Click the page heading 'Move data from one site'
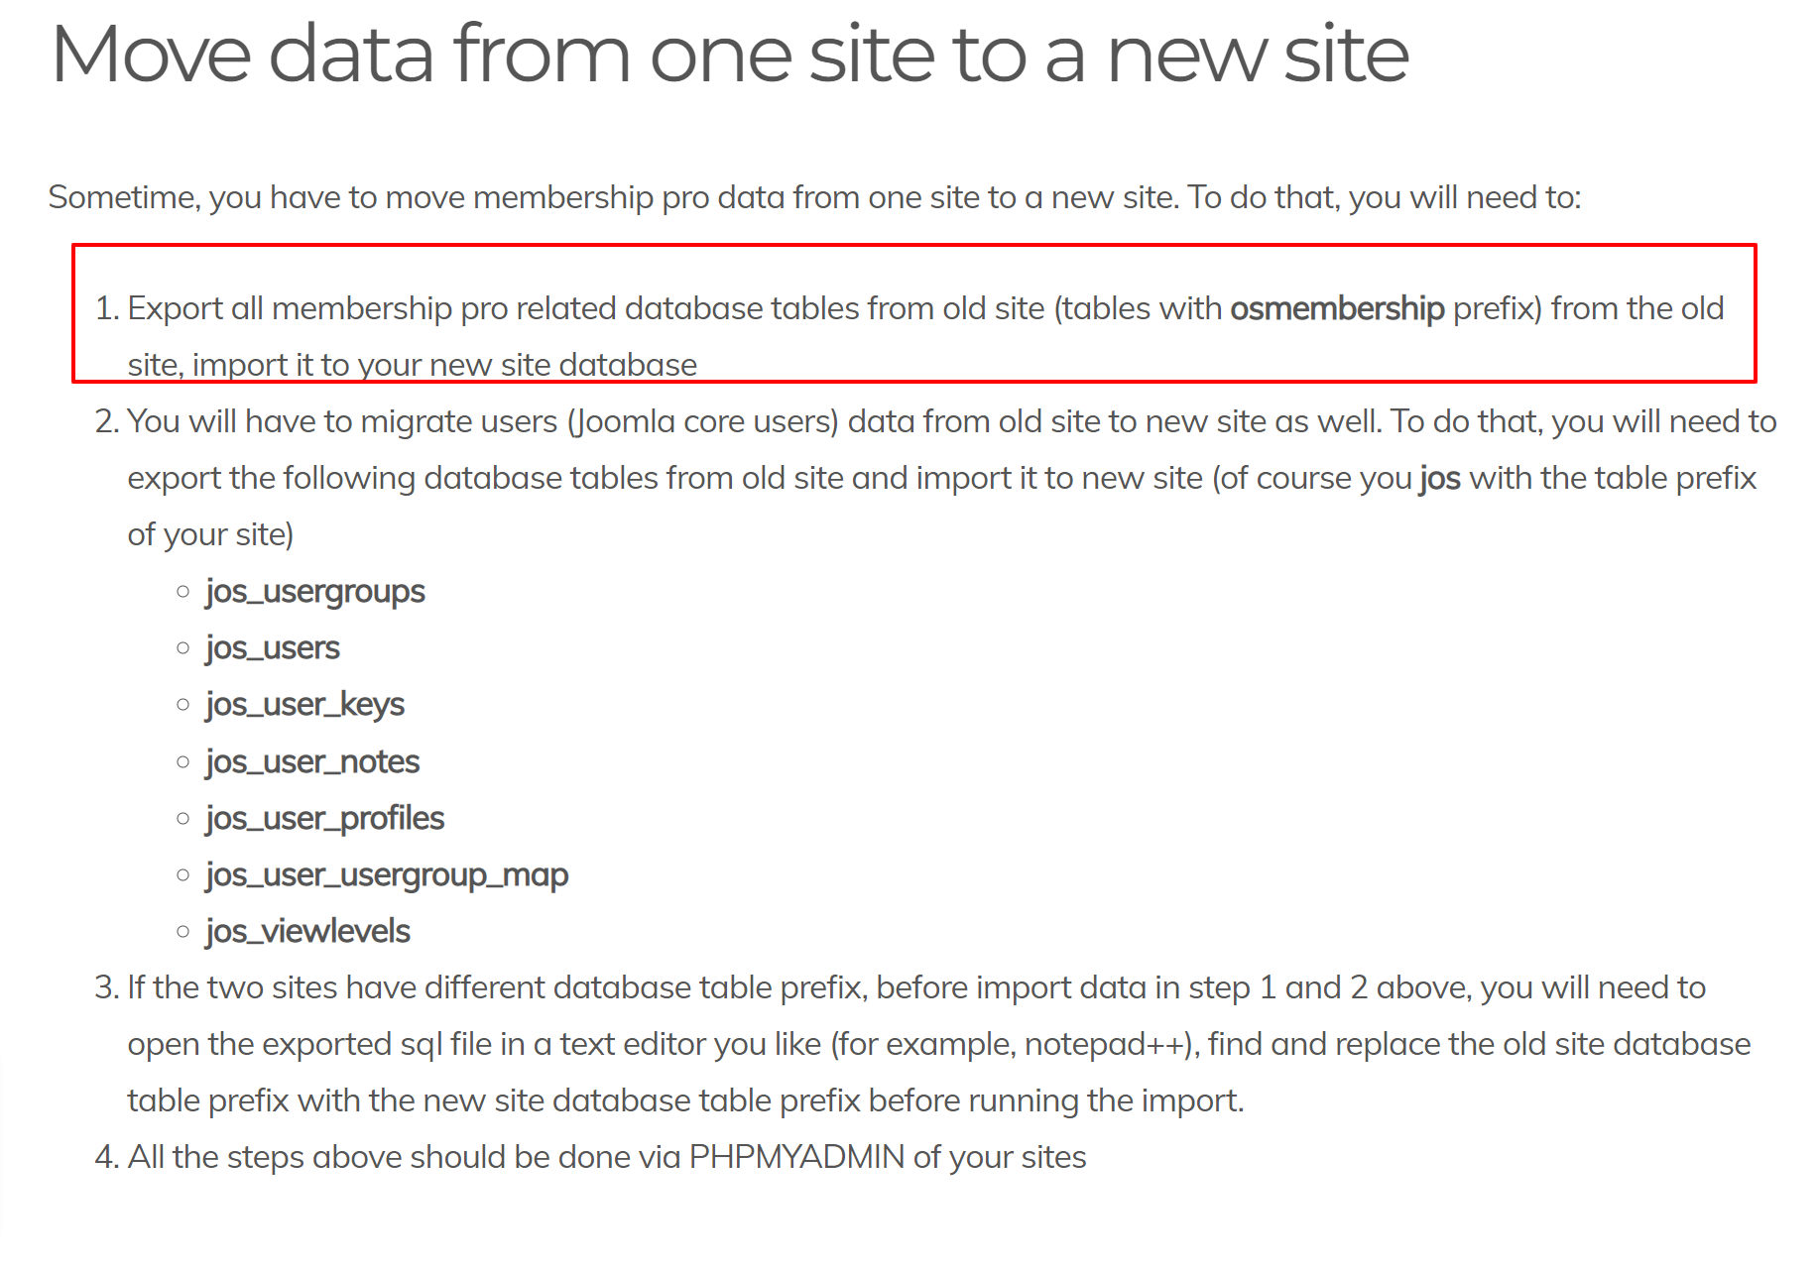This screenshot has width=1819, height=1271. [729, 54]
